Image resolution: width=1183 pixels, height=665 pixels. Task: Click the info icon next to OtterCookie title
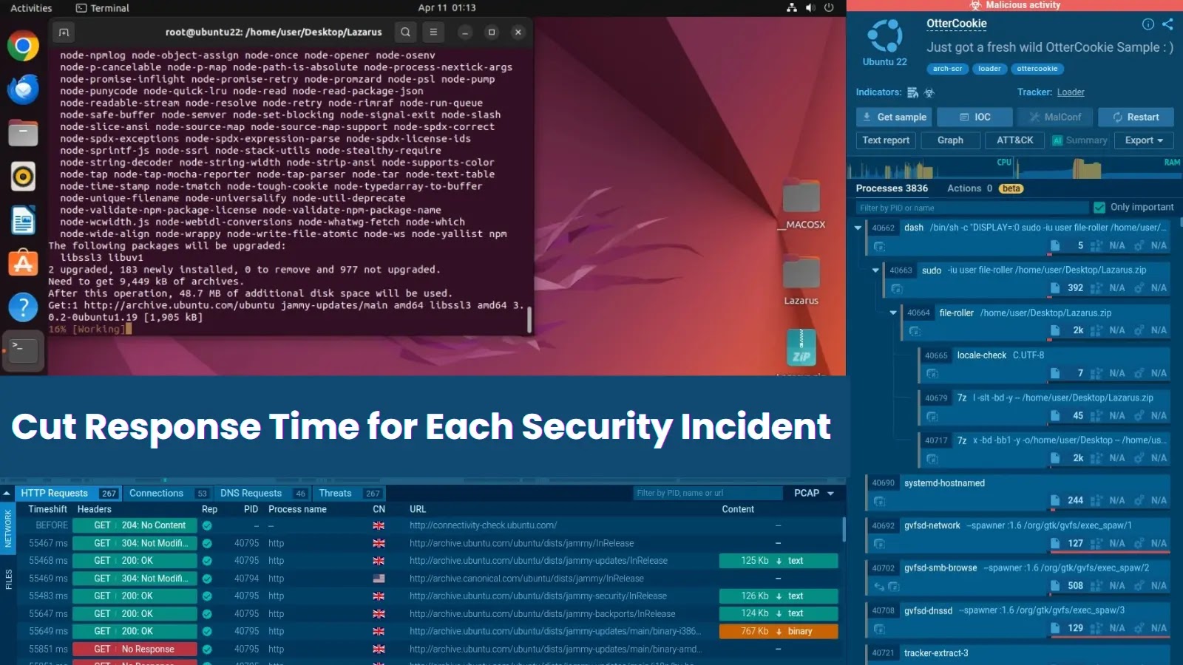point(1148,24)
